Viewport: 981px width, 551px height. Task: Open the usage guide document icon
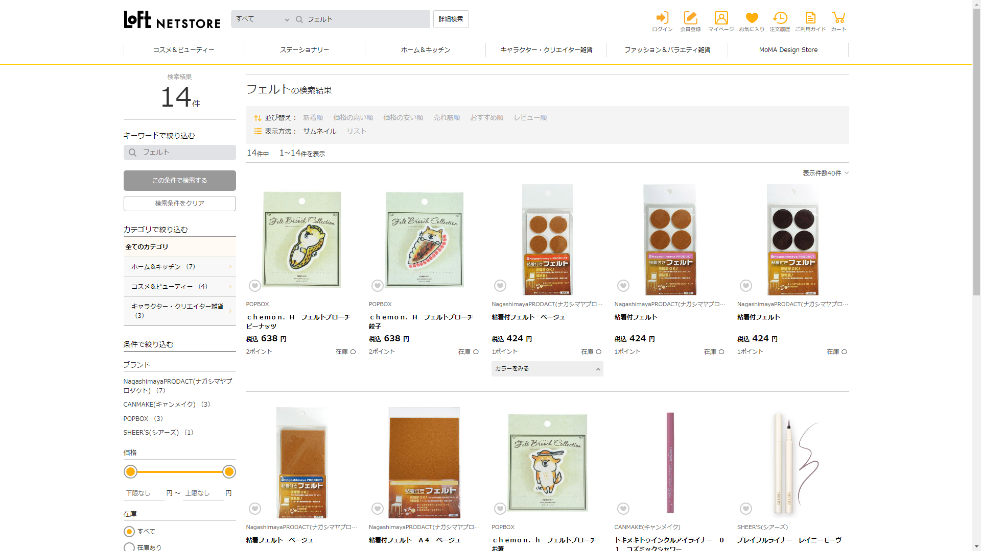(x=810, y=18)
